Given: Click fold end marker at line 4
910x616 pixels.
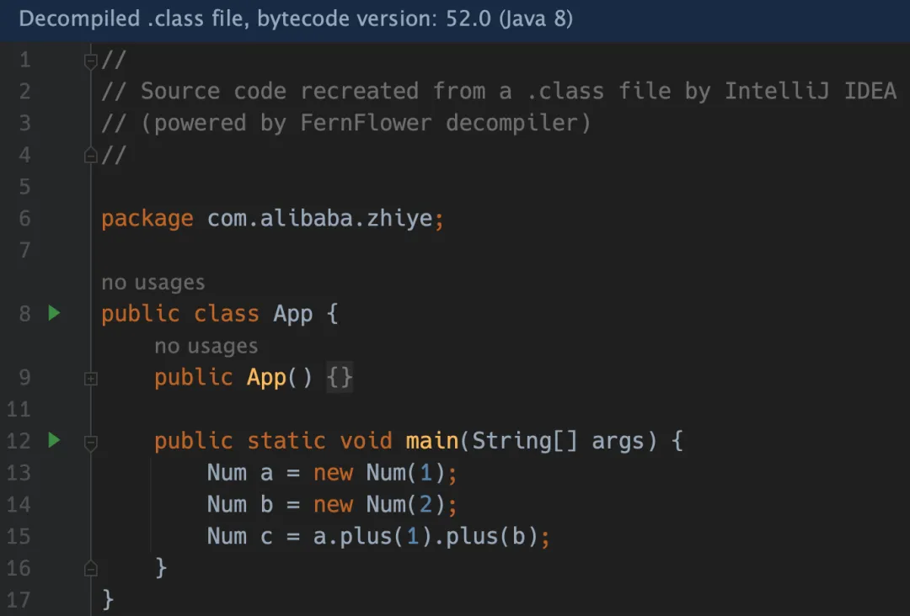Looking at the screenshot, I should 90,156.
